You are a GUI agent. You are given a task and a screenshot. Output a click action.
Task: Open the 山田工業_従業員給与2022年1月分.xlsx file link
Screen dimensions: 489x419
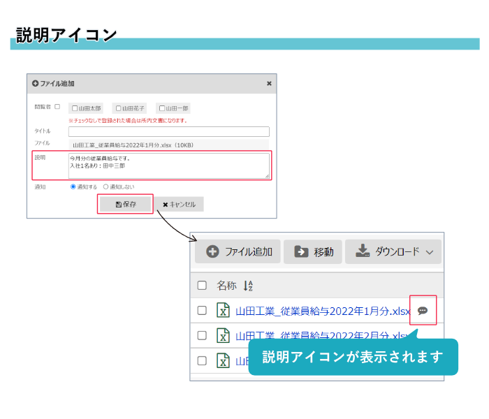click(x=322, y=311)
